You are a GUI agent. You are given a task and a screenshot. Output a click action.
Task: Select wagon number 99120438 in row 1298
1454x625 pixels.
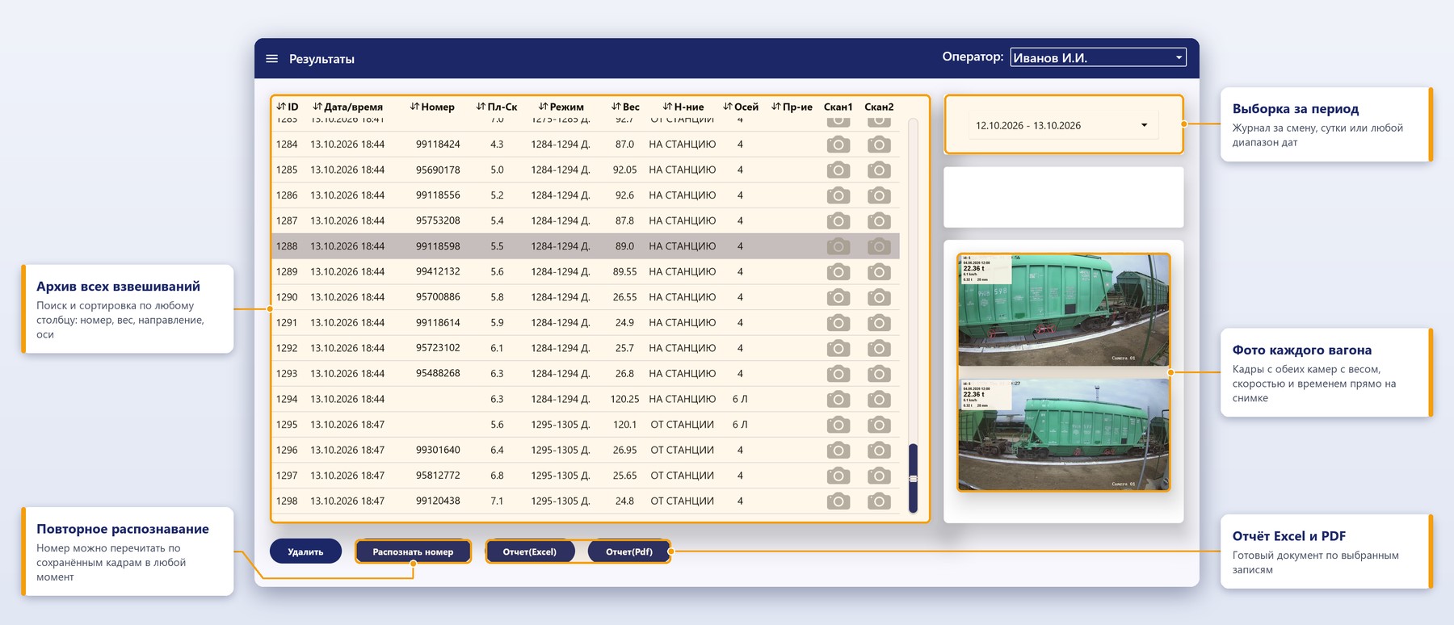[x=438, y=501]
